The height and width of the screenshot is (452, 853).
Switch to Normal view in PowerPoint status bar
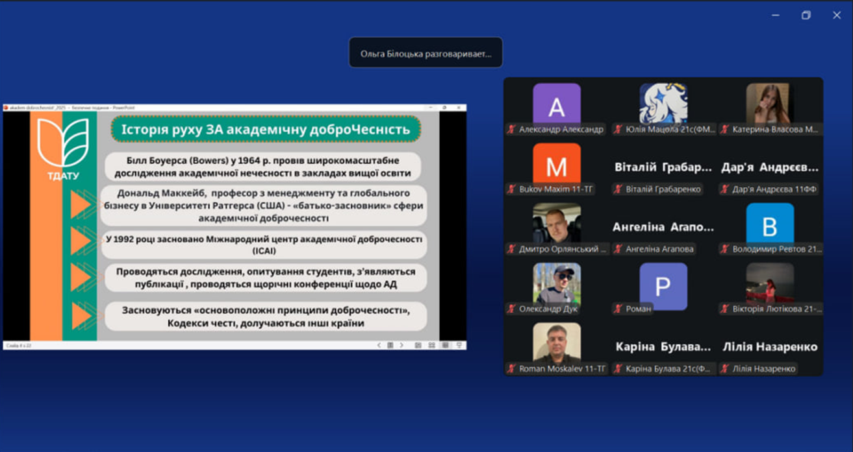(418, 346)
